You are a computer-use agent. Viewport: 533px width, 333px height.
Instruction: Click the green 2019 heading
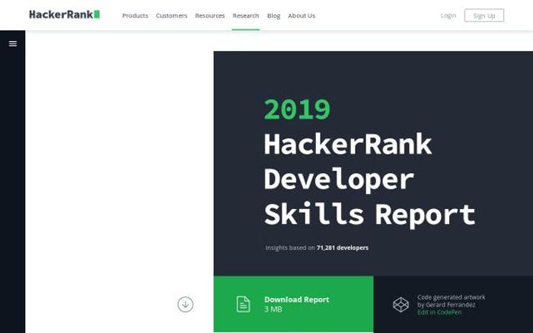tap(297, 109)
